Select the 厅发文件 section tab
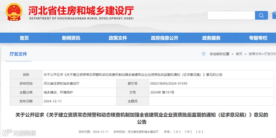This screenshot has height=138, width=276. pos(18,54)
